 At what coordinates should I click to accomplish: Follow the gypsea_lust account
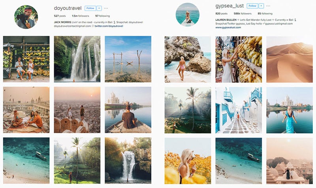coord(252,6)
